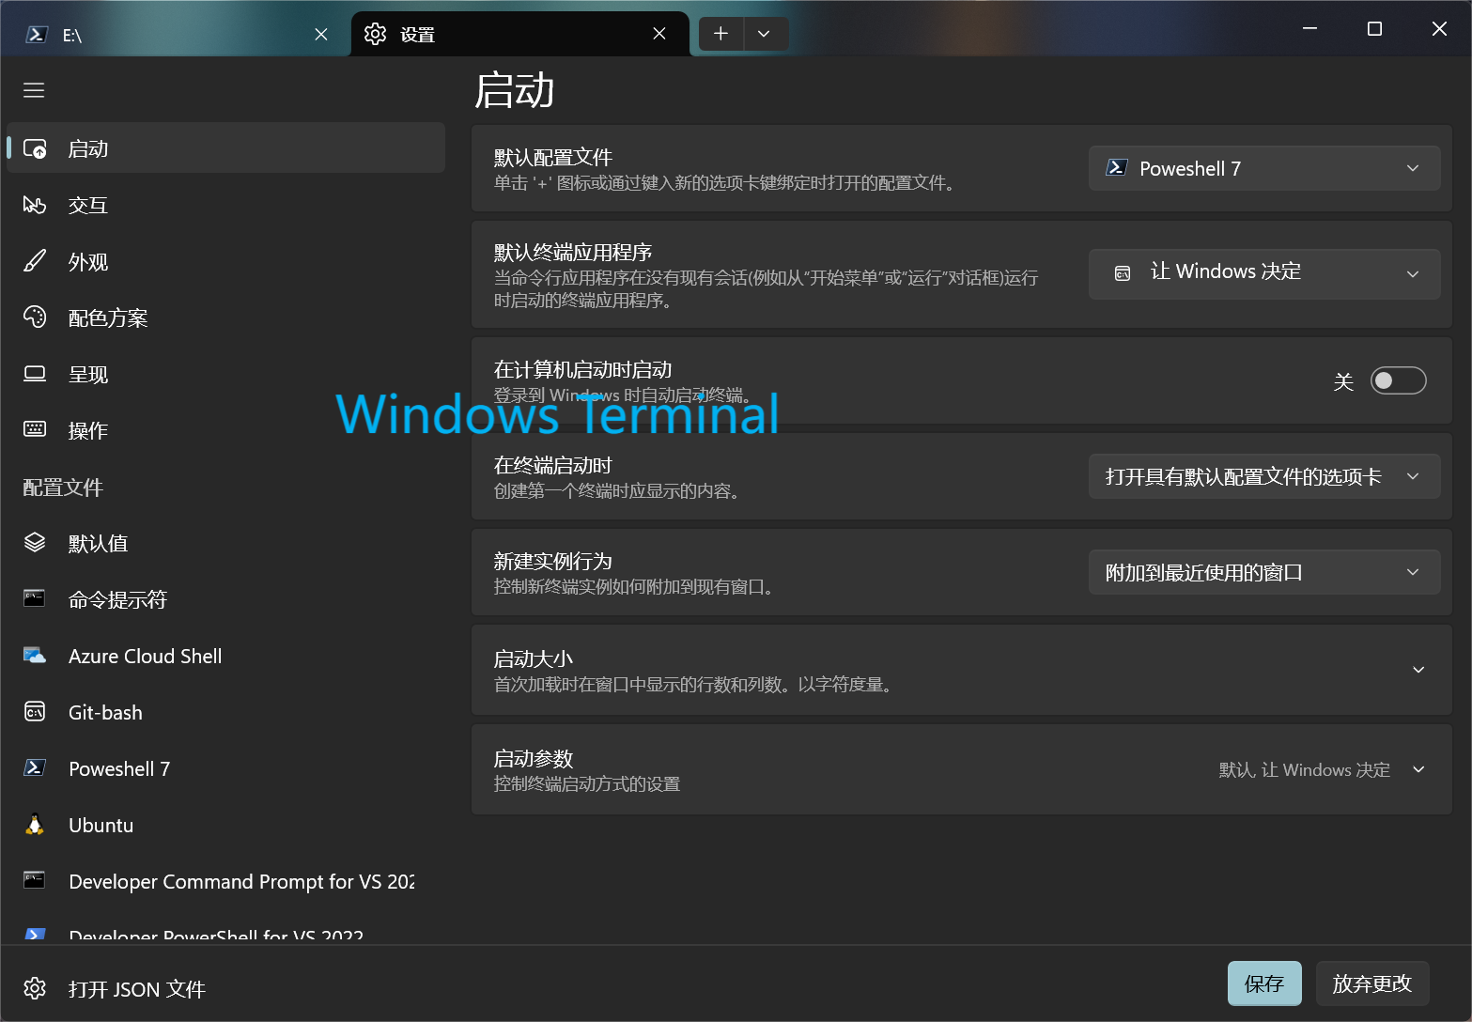Screen dimensions: 1472x1022
Task: Expand the 启动大小 section
Action: click(1418, 670)
